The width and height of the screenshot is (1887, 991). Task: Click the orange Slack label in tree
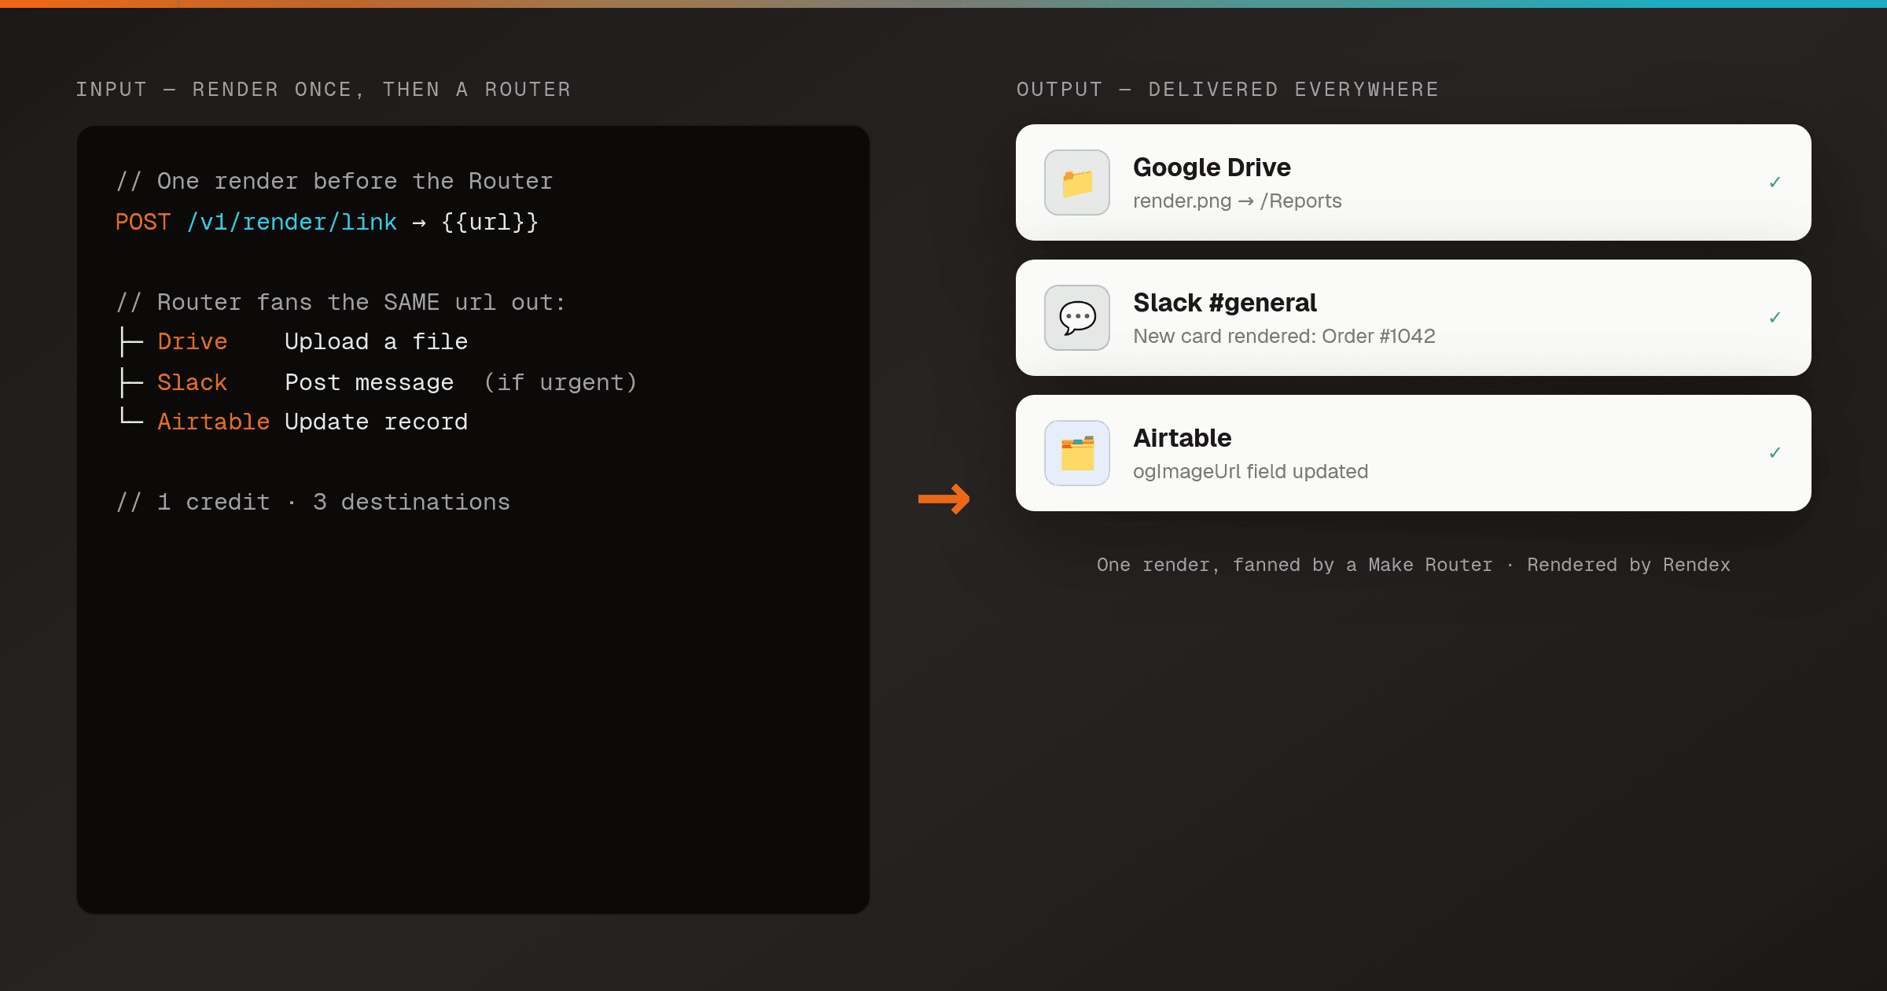[x=193, y=383]
